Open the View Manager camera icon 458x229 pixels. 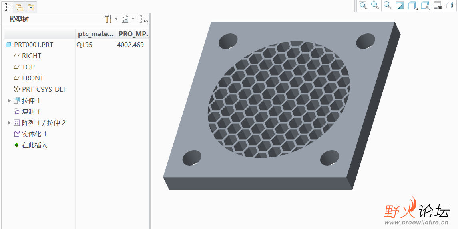pyautogui.click(x=438, y=5)
